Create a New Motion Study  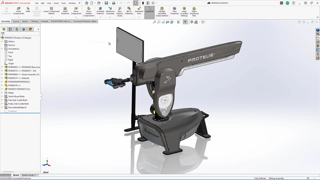click(120, 12)
